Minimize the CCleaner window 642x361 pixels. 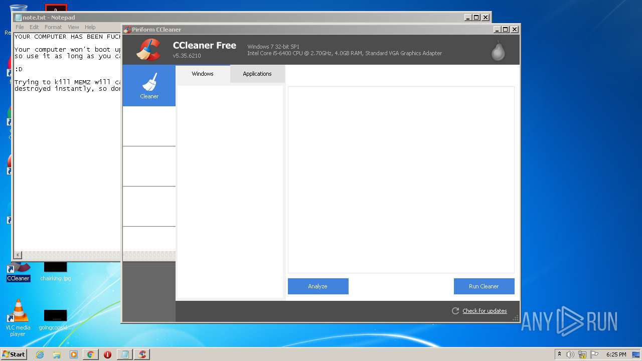[x=497, y=30]
